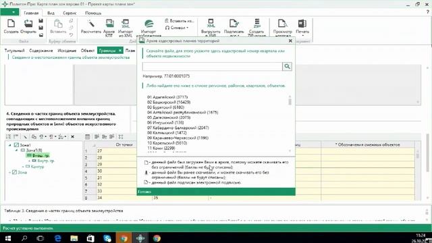Close the Границы tab with its X
This screenshot has height=243, width=432.
[x=120, y=51]
